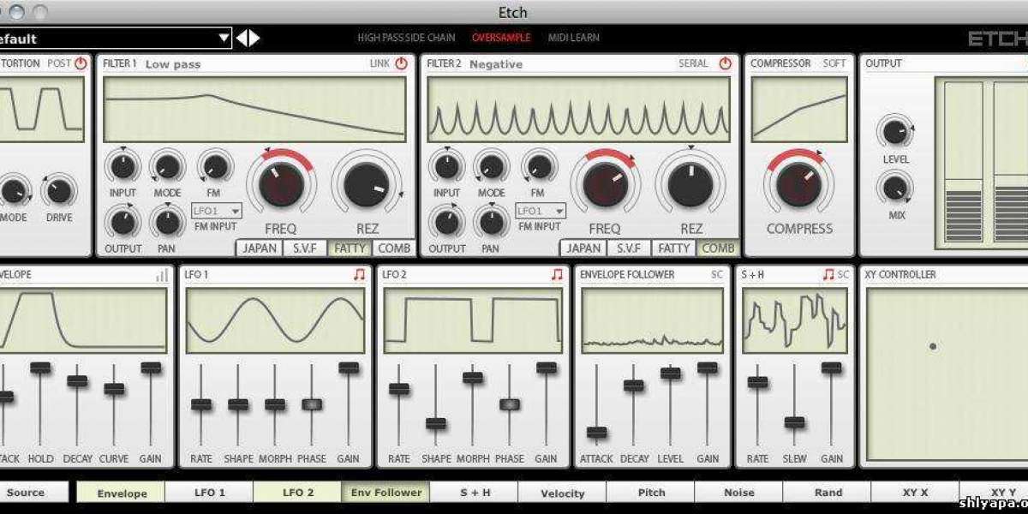Viewport: 1028px width, 514px height.
Task: Click the Output MIX knob
Action: pos(894,187)
